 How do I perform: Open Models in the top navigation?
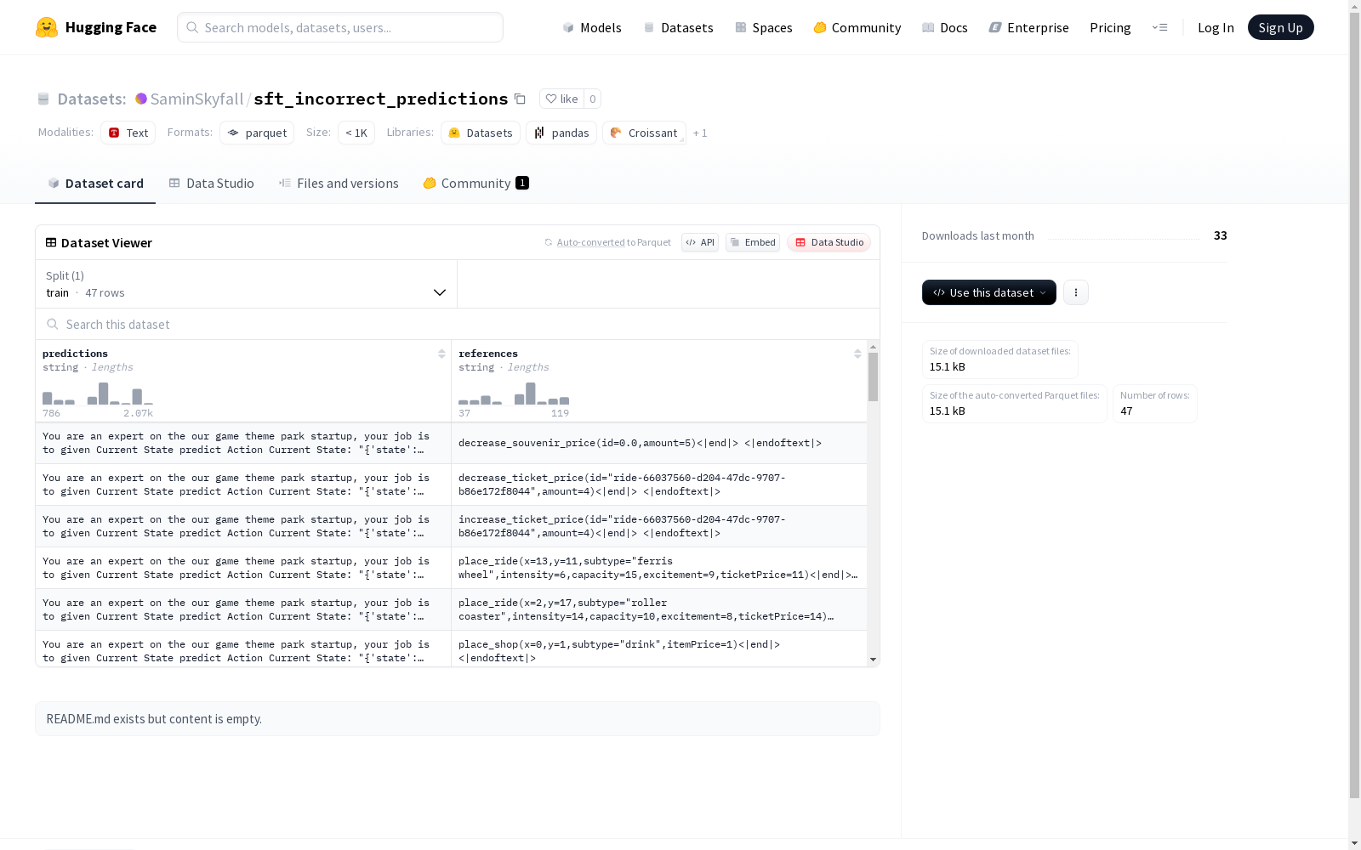592,27
